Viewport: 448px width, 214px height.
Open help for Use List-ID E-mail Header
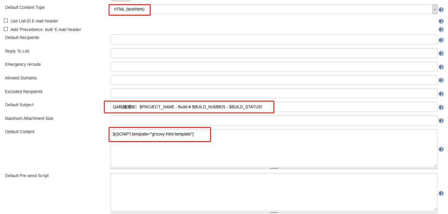pyautogui.click(x=441, y=21)
